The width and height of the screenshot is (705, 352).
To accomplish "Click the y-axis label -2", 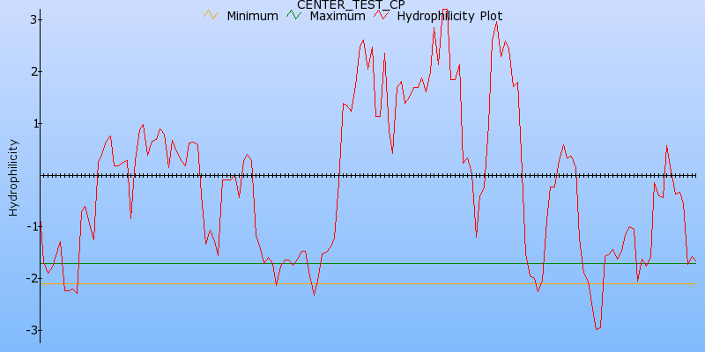I will (31, 279).
